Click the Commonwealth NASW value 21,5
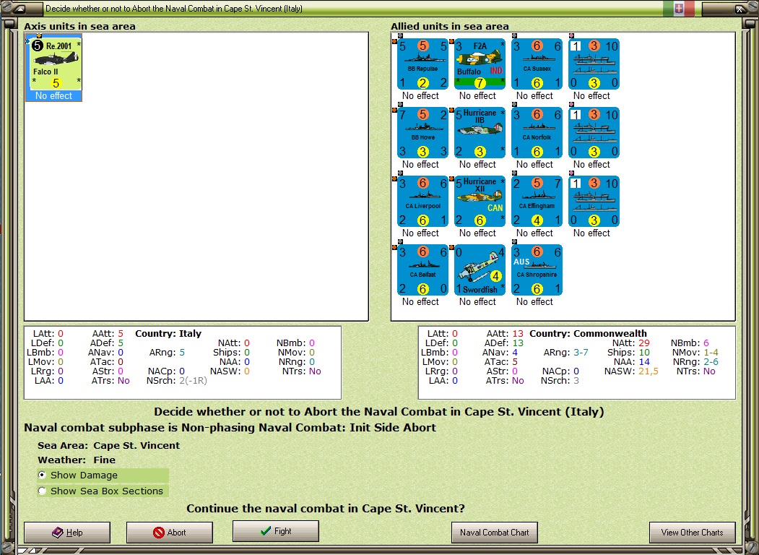The image size is (759, 555). click(x=649, y=371)
